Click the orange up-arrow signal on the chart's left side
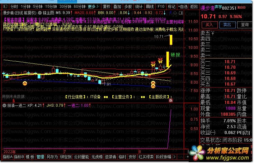254x163 pixels. pos(25,83)
